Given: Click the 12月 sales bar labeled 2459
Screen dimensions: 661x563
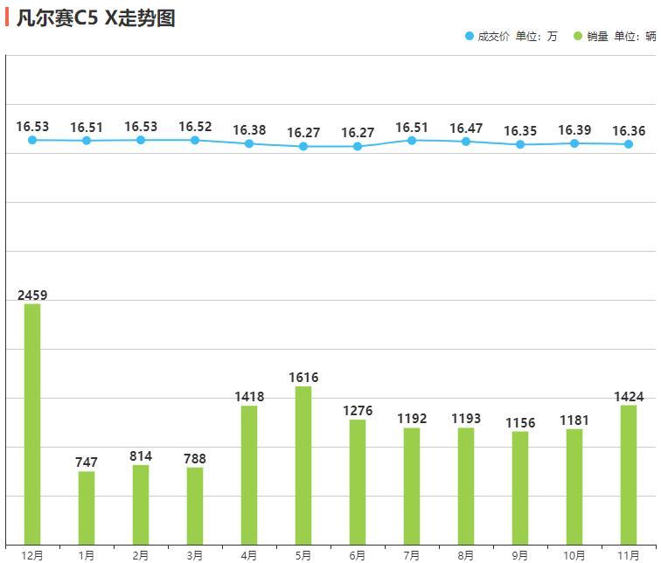Looking at the screenshot, I should tap(32, 424).
